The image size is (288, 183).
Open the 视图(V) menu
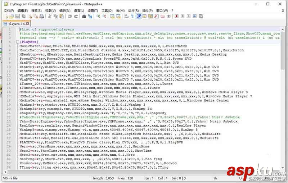pyautogui.click(x=50, y=11)
